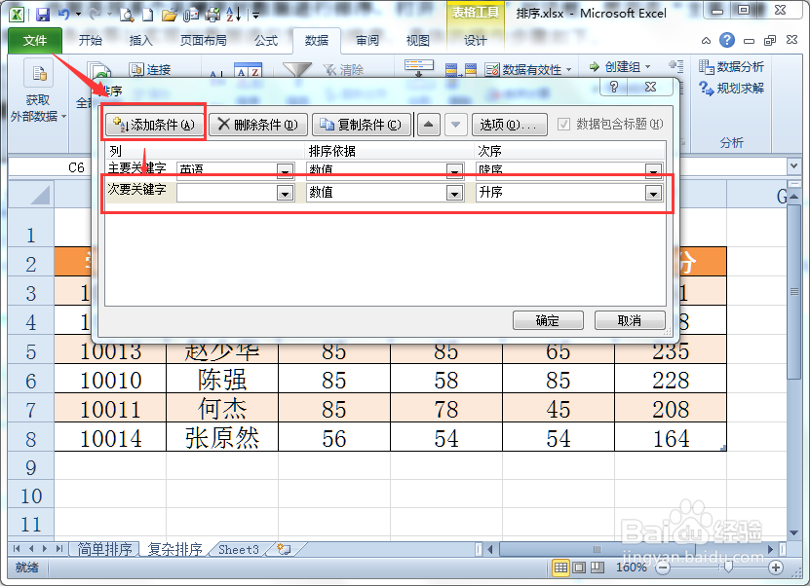Click the blue Help question mark icon

727,40
